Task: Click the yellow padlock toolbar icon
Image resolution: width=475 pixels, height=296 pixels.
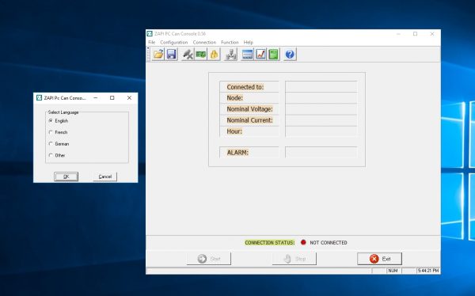Action: click(214, 55)
